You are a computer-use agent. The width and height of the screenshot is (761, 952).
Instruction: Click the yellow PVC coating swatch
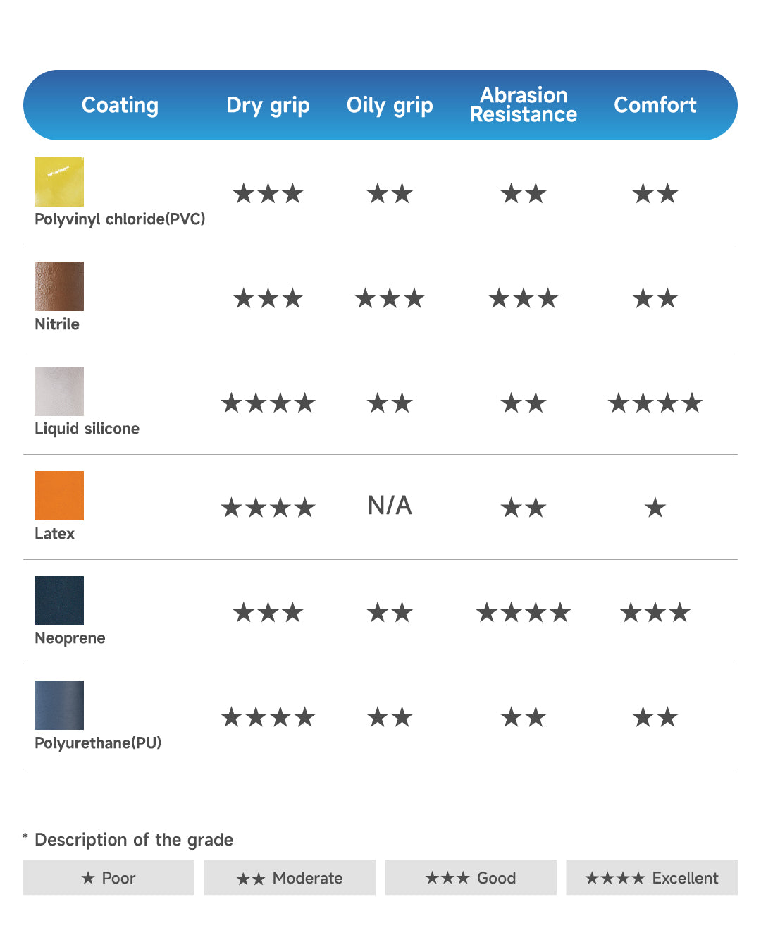(x=59, y=182)
